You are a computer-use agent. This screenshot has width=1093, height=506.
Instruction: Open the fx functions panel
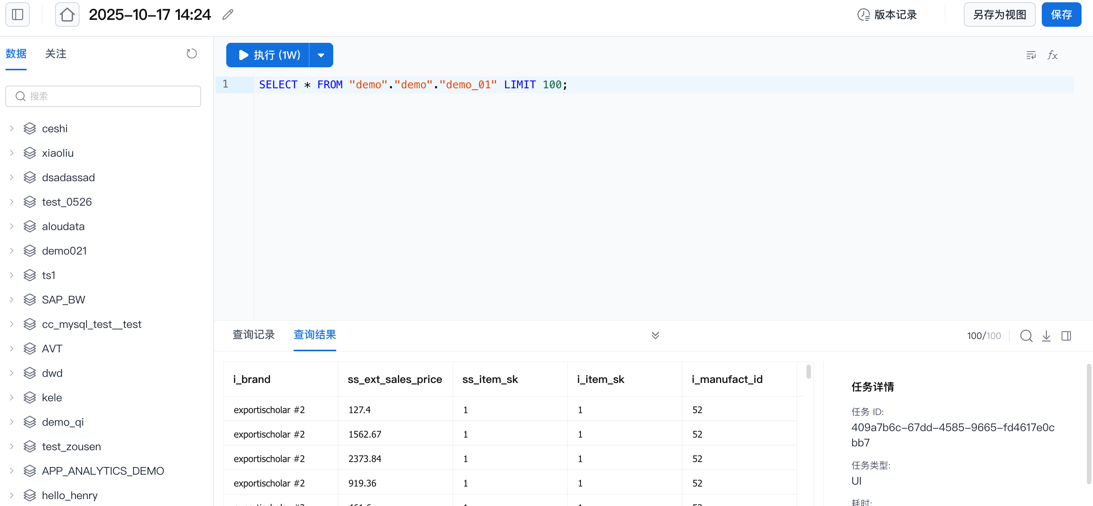click(1052, 55)
